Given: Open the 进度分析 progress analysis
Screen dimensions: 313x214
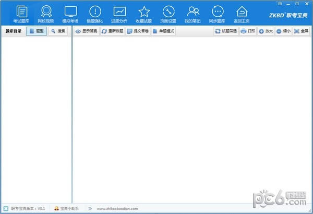Looking at the screenshot, I should pos(119,14).
